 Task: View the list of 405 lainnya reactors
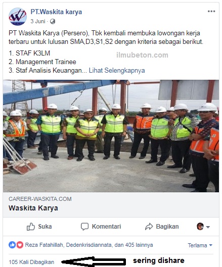[x=139, y=245]
